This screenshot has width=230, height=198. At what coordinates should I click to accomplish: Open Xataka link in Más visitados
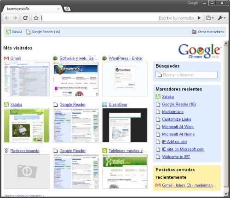coord(16,105)
